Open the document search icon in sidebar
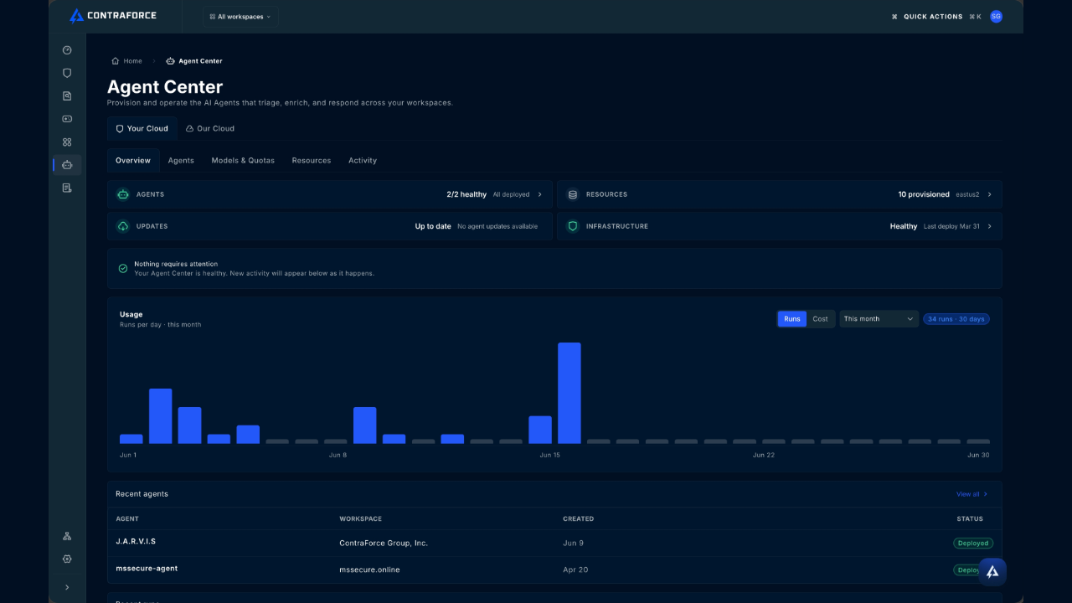 tap(67, 96)
